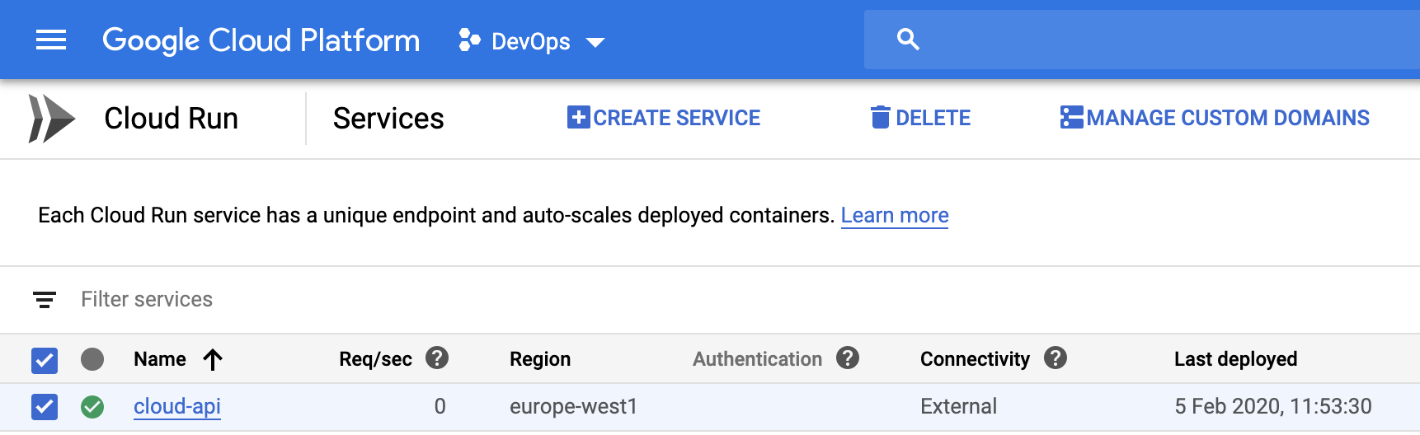The height and width of the screenshot is (435, 1420).
Task: Click the Cloud Run product icon
Action: pos(51,119)
